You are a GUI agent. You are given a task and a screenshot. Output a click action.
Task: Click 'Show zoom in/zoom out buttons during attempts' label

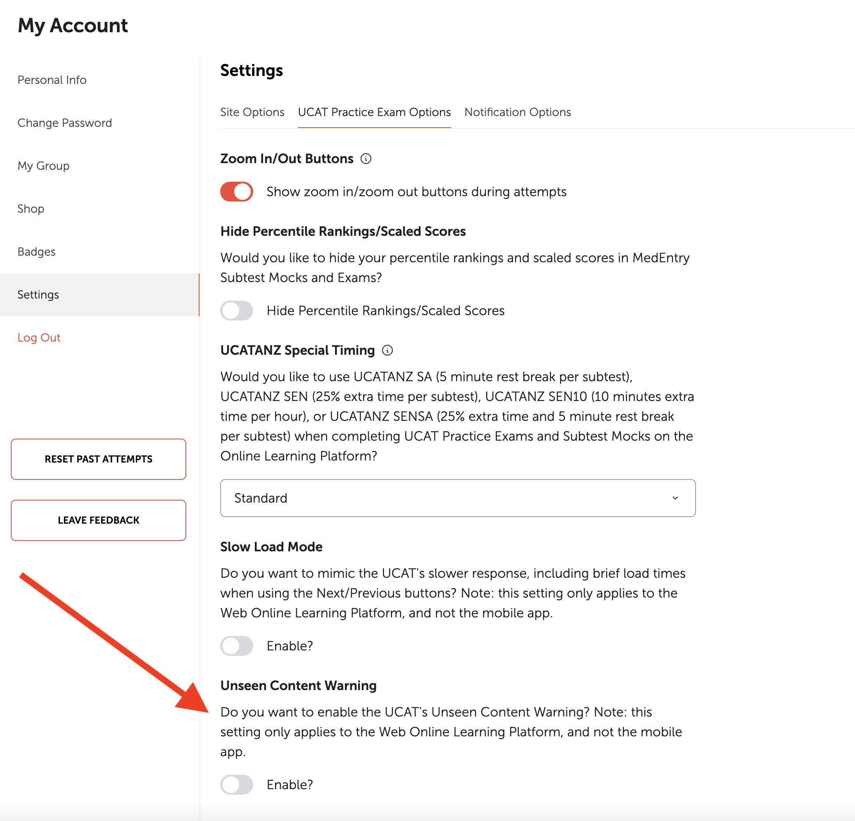(417, 192)
